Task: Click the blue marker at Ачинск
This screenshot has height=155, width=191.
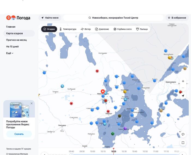Action: pos(155,80)
